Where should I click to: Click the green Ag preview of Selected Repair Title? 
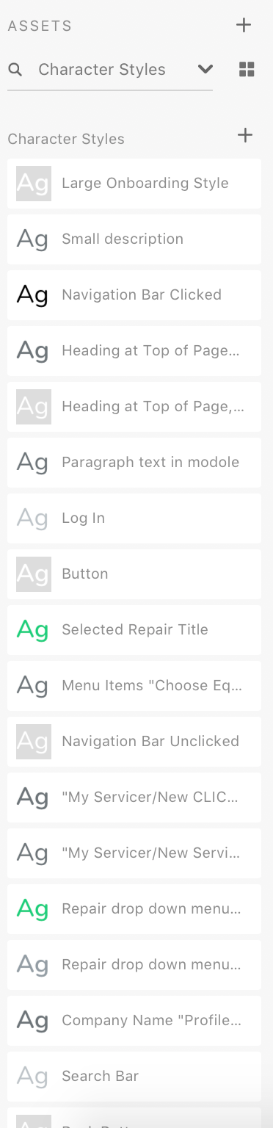34,630
